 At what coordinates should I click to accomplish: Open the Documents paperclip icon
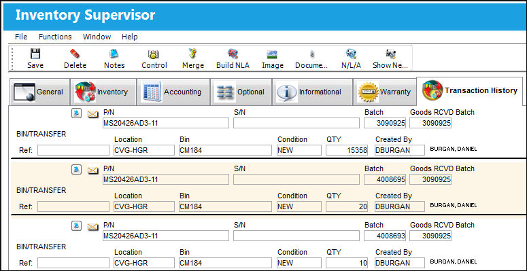tap(312, 54)
